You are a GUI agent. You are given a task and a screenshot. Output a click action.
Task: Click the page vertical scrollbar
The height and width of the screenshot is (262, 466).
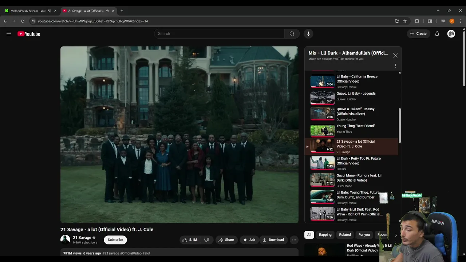tap(464, 58)
